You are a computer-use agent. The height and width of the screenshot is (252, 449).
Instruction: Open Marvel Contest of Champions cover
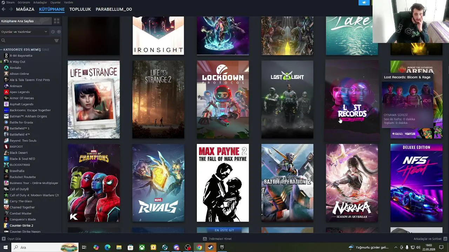[94, 183]
